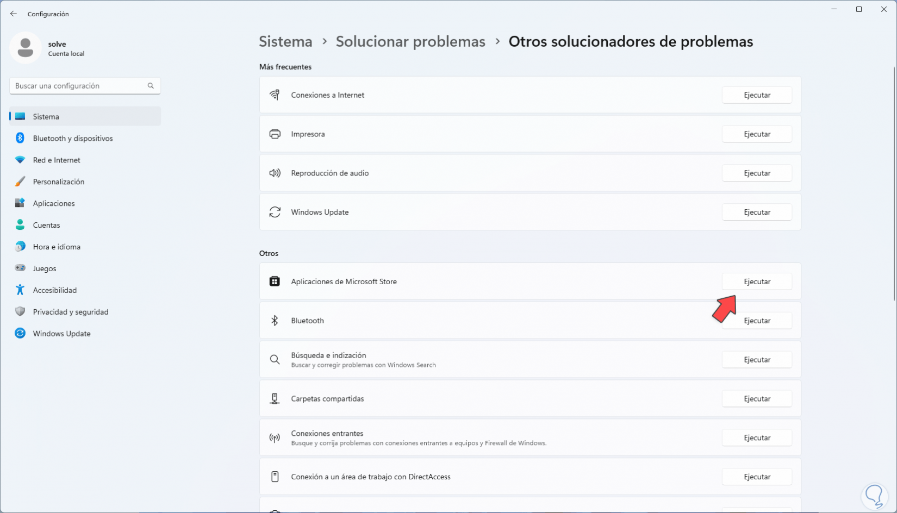Click the search magnifier icon
This screenshot has width=897, height=513.
(x=151, y=86)
